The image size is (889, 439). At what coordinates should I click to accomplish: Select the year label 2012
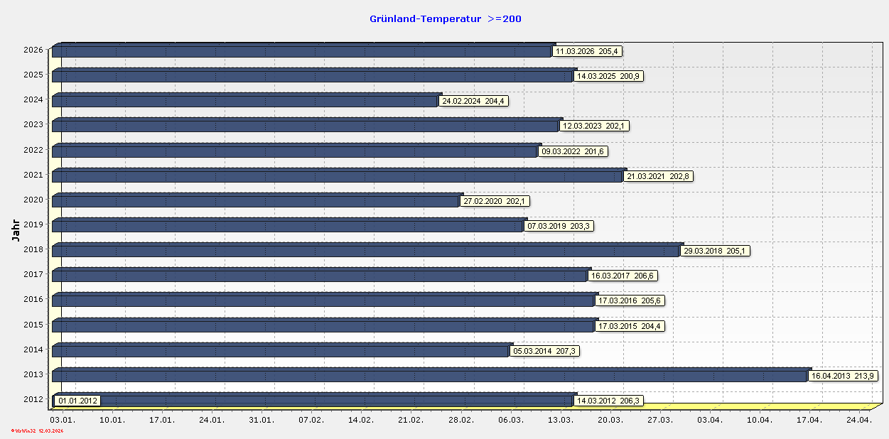pyautogui.click(x=32, y=399)
